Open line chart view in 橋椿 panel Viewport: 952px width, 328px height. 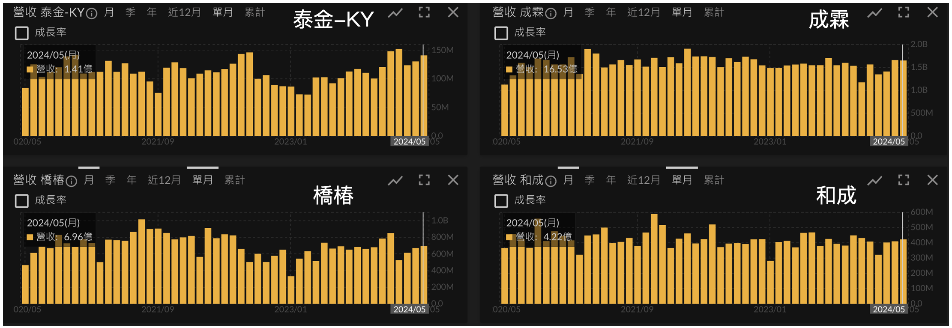tap(395, 181)
